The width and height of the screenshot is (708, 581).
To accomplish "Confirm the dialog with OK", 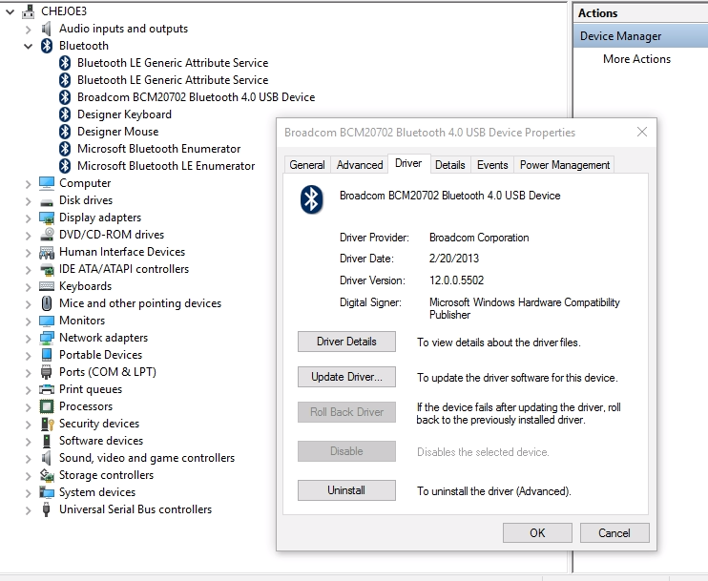I will click(x=537, y=532).
